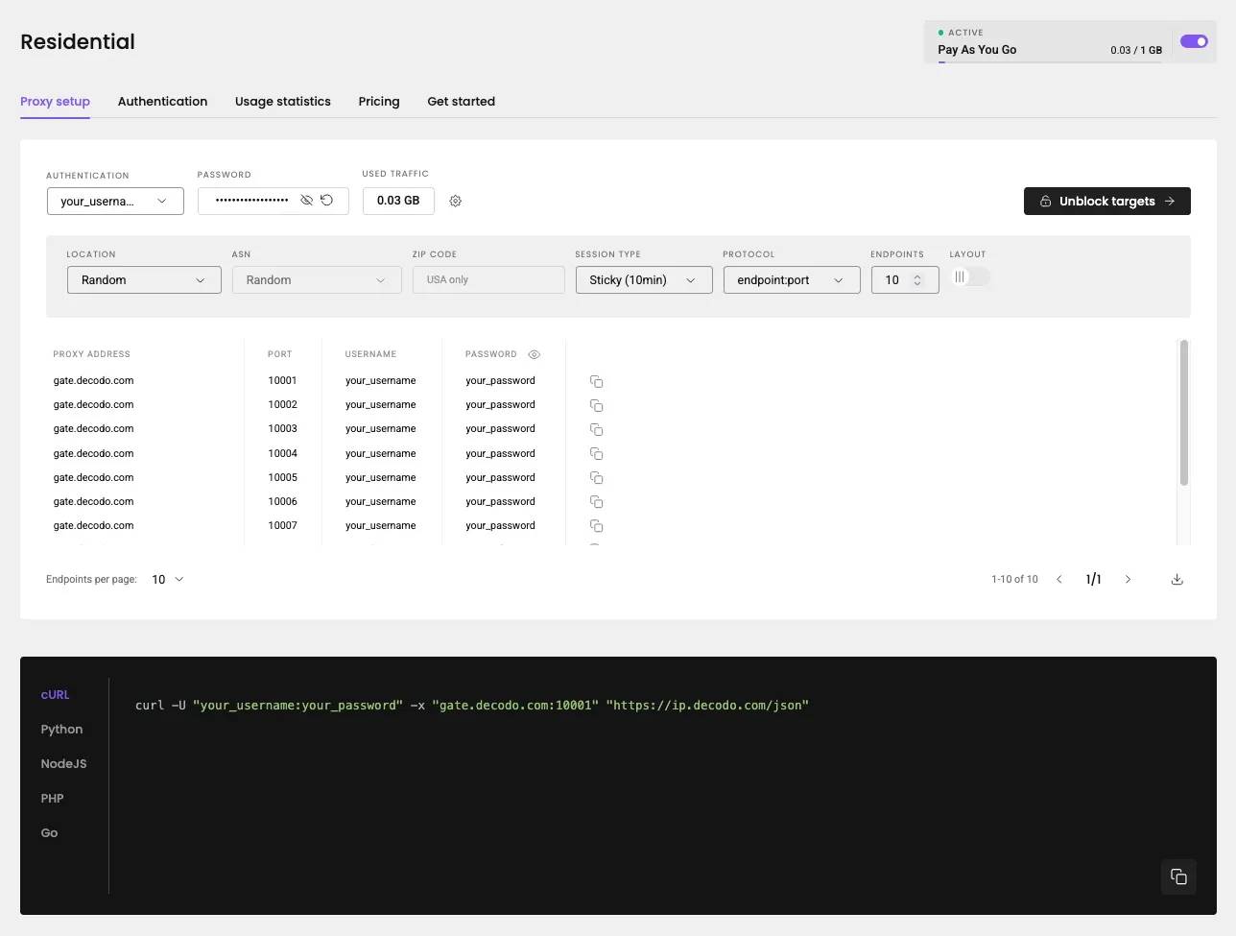Open the Protocol endpoint:port dropdown
The height and width of the screenshot is (936, 1236).
click(x=791, y=280)
